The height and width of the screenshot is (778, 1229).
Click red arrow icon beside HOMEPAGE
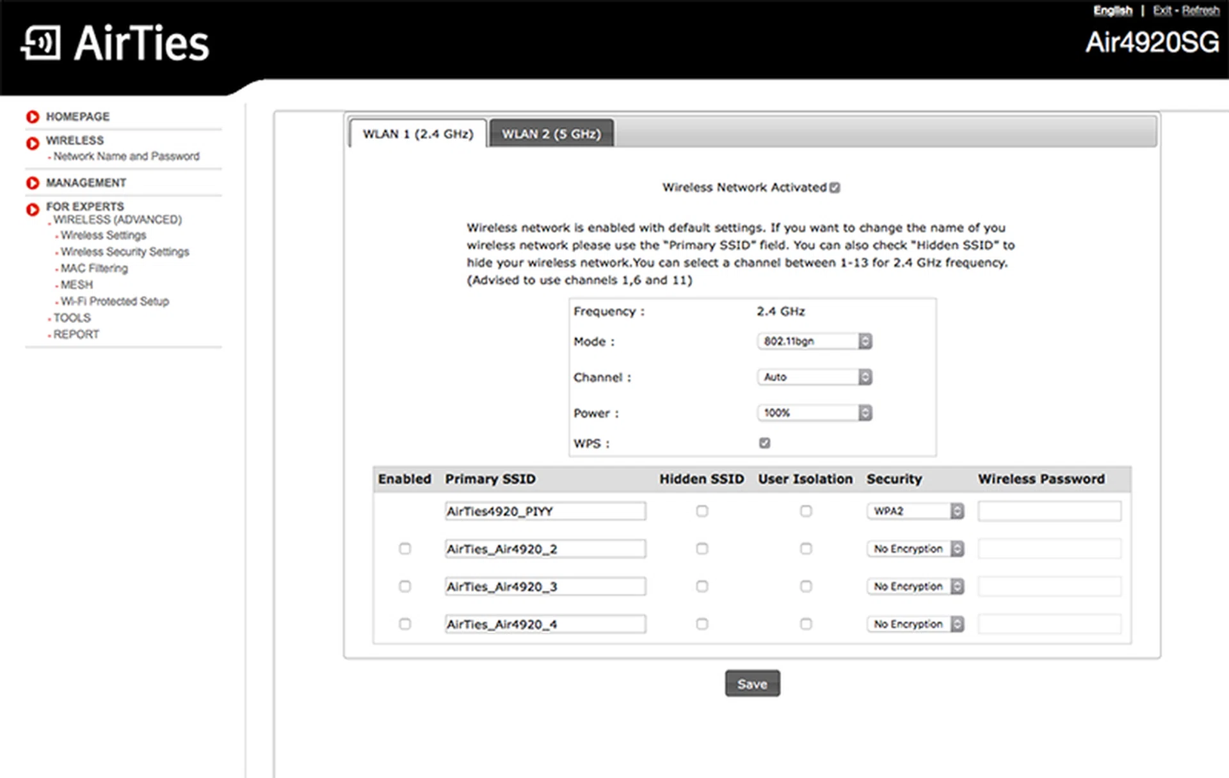tap(33, 116)
